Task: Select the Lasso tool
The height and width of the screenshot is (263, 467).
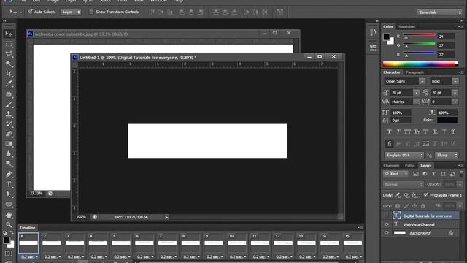Action: click(9, 54)
